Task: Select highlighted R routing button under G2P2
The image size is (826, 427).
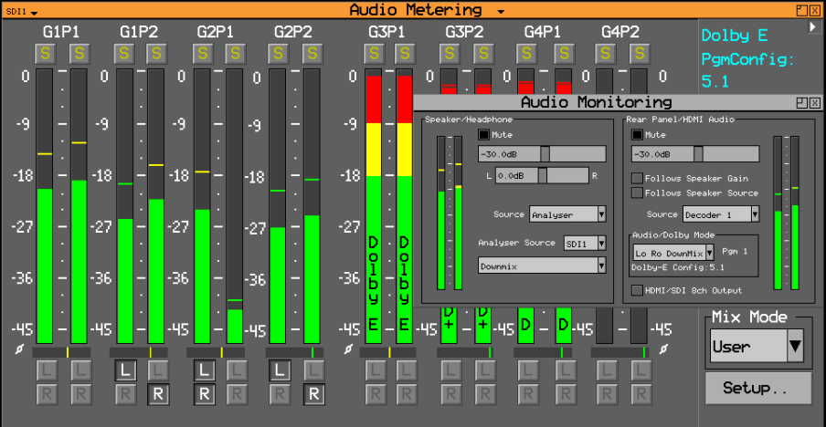Action: 313,394
